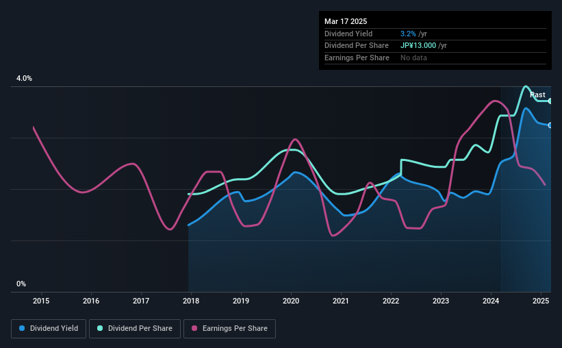This screenshot has width=562, height=348.
Task: Select the 2024 x-axis label
Action: pos(491,301)
